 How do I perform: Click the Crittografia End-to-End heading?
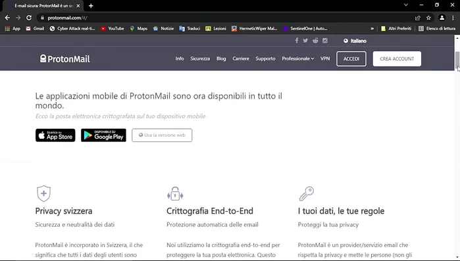coord(210,211)
